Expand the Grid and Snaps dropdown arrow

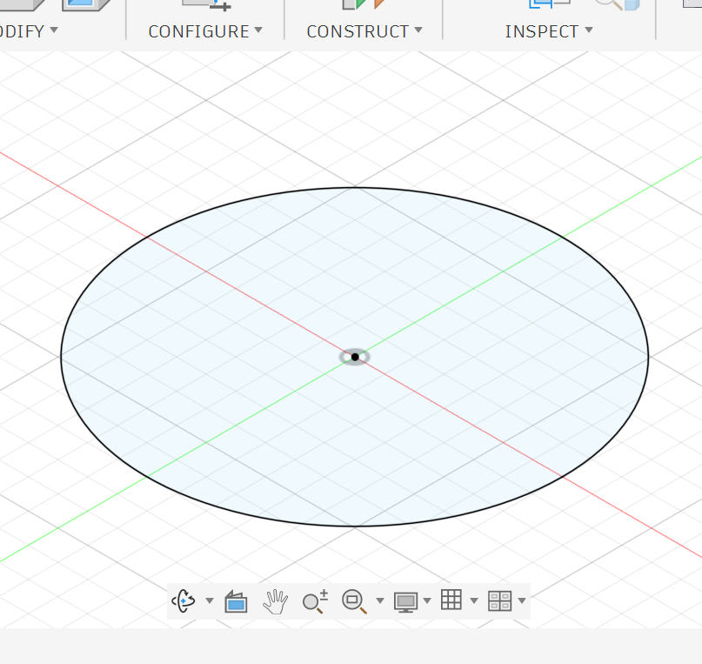[474, 600]
